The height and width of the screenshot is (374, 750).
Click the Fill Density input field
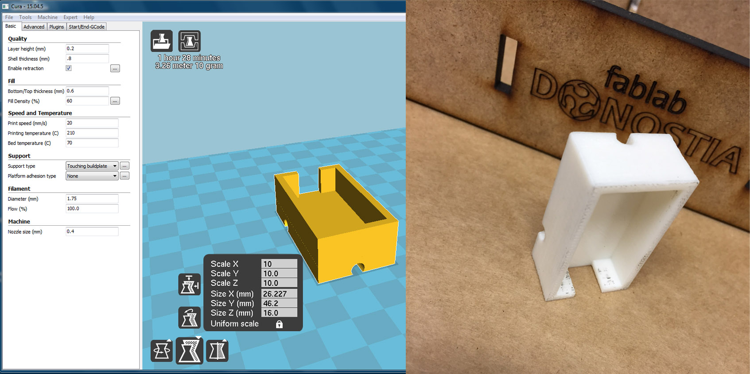(87, 101)
